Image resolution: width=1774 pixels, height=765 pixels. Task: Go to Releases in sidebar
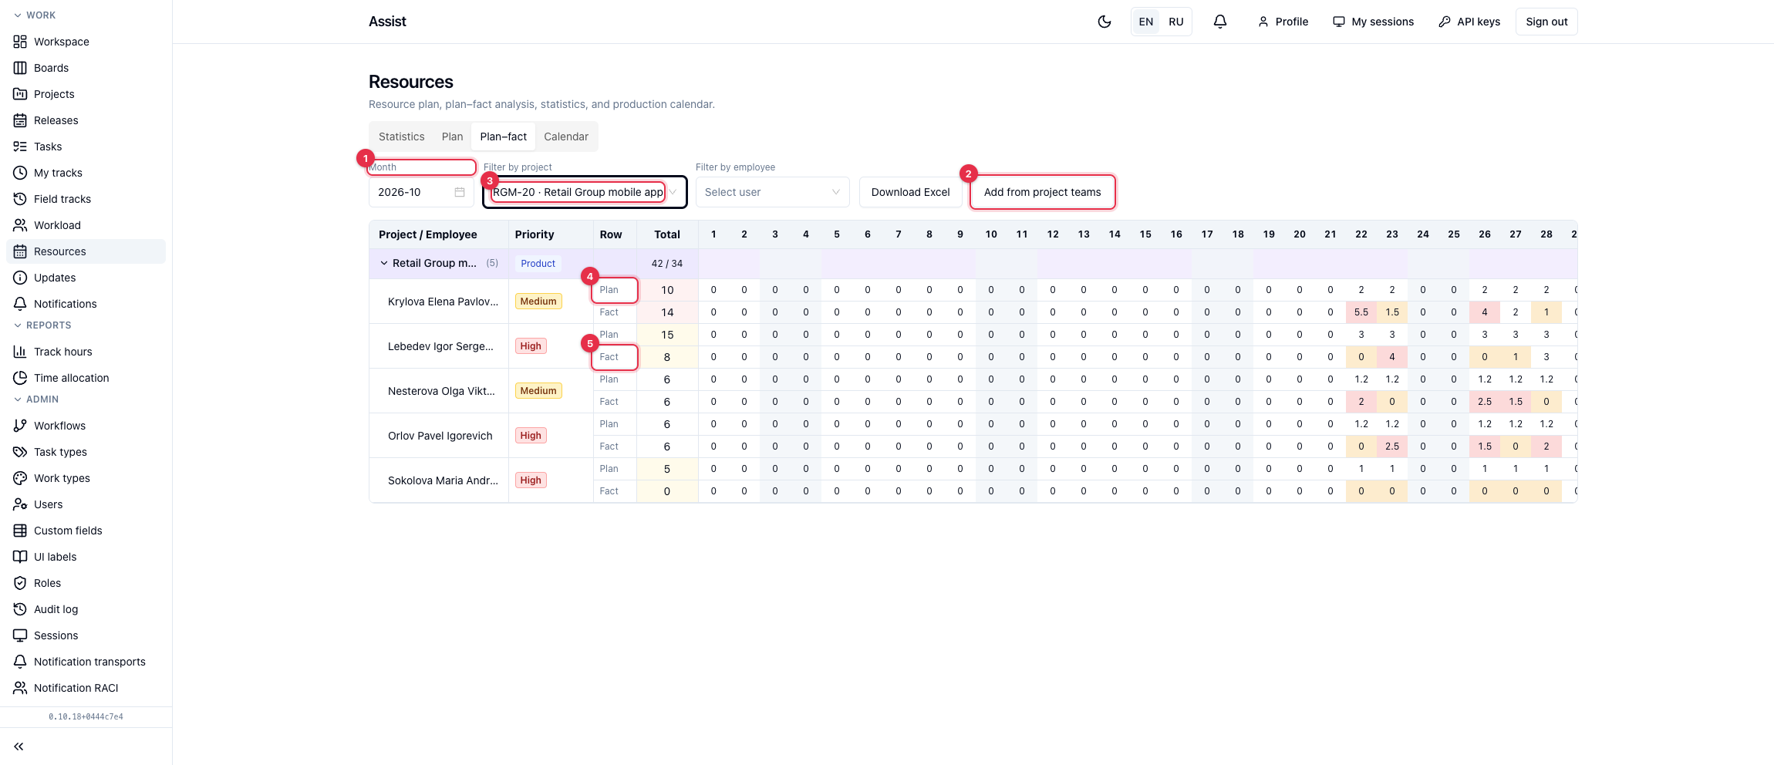click(x=56, y=120)
